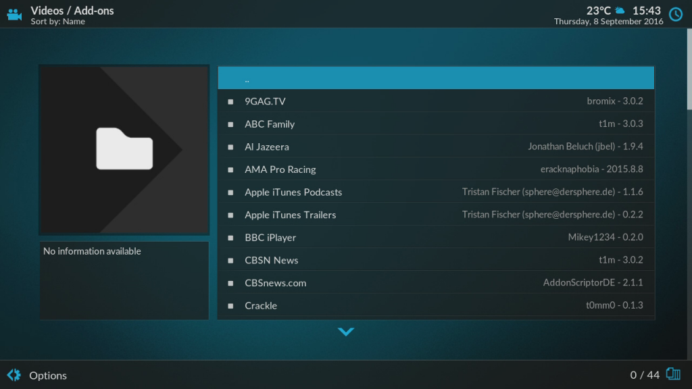
Task: Open Apple iTunes Trailers add-on
Action: click(x=436, y=215)
